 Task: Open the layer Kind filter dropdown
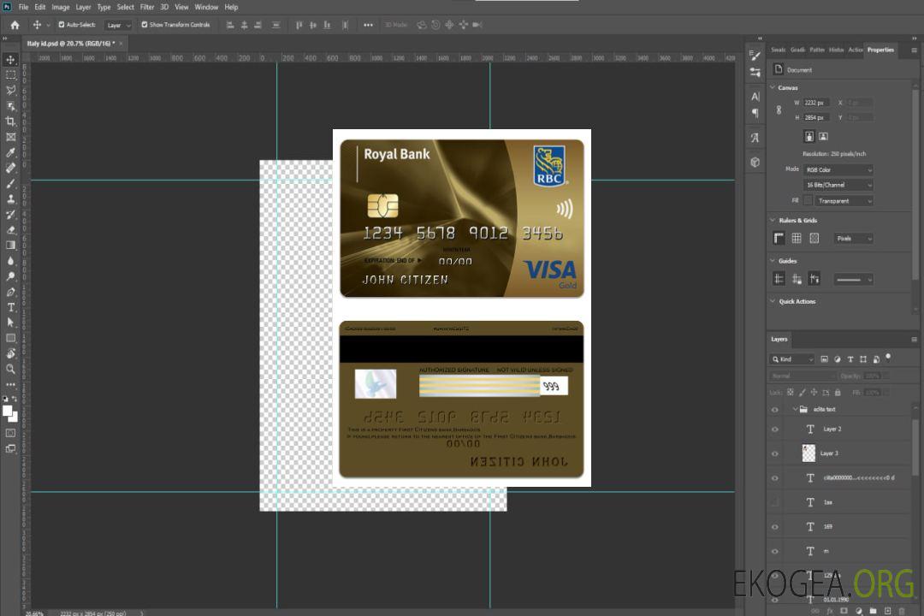792,359
